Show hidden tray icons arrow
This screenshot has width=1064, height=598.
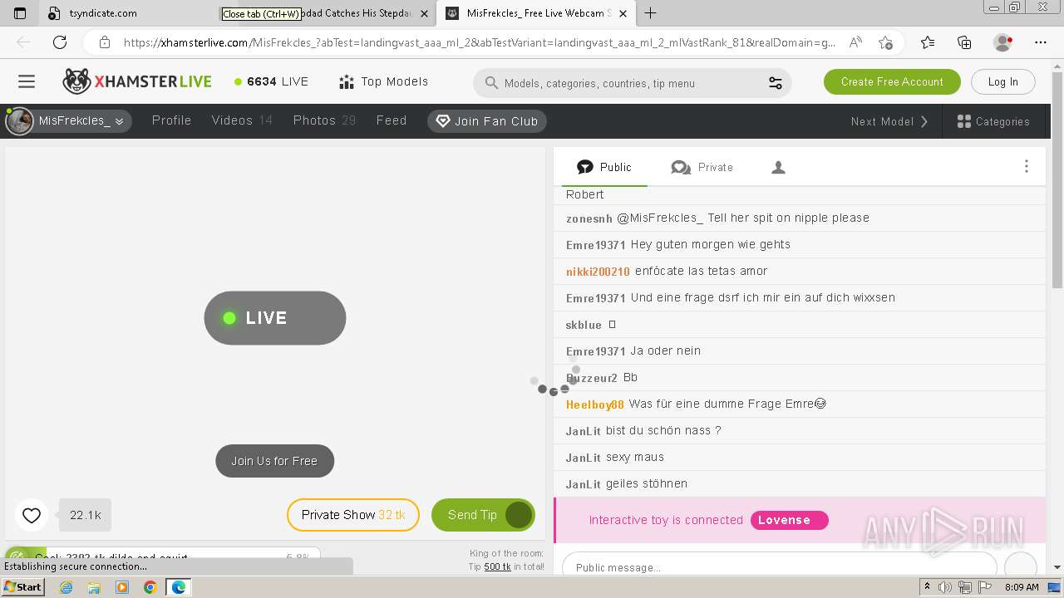coord(927,587)
